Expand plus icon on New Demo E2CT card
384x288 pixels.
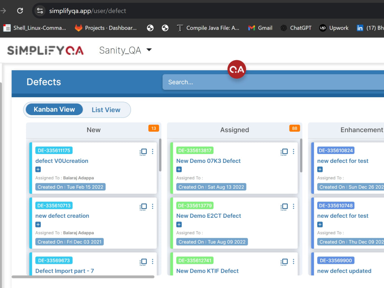(x=179, y=225)
